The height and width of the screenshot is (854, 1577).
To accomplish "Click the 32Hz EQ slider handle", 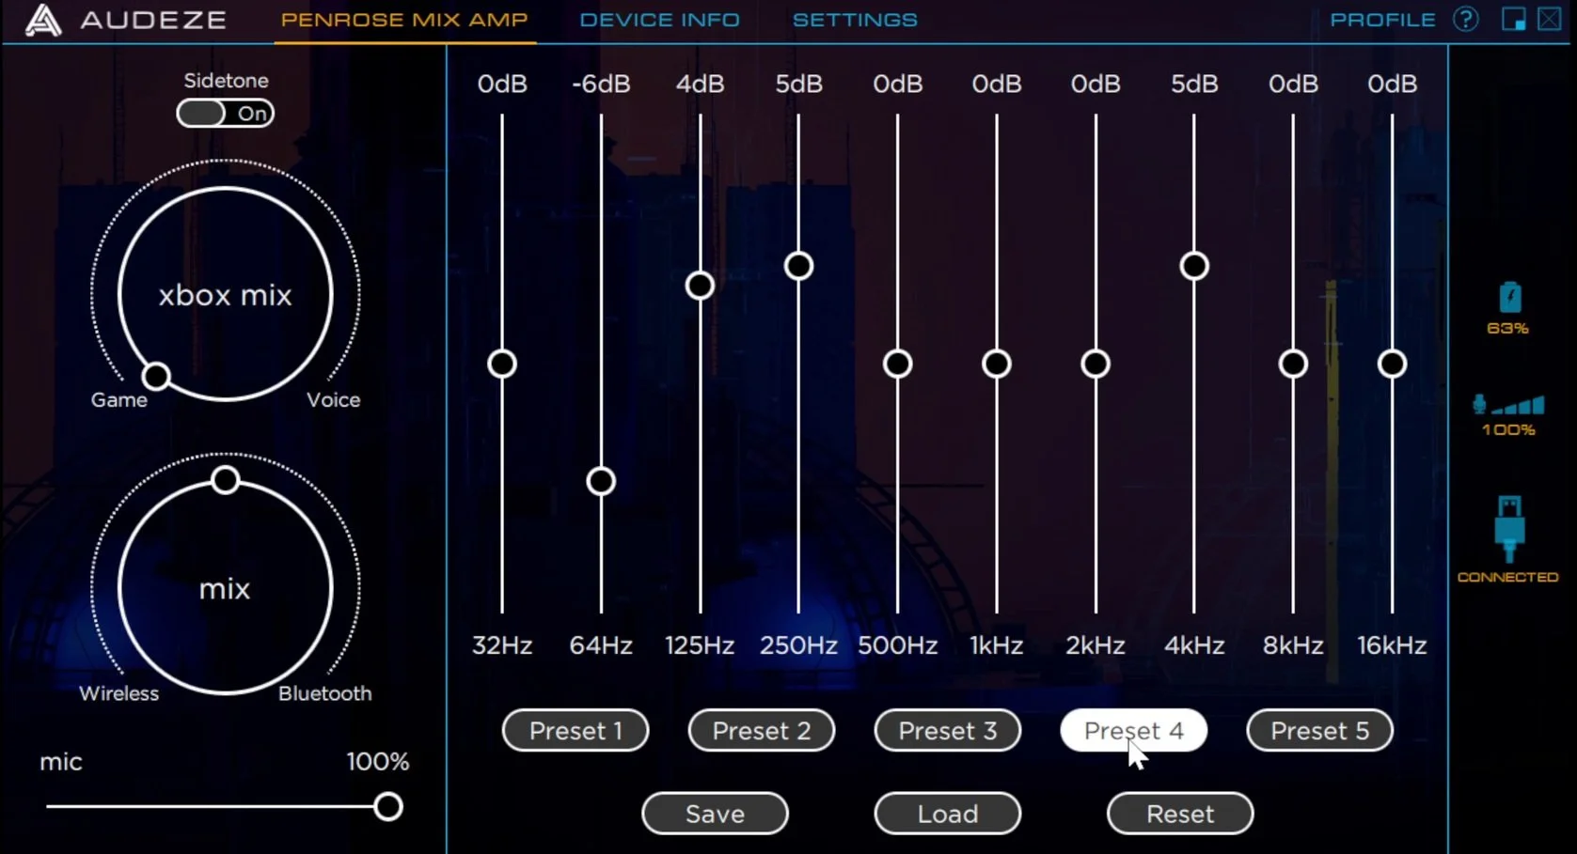I will click(x=502, y=364).
